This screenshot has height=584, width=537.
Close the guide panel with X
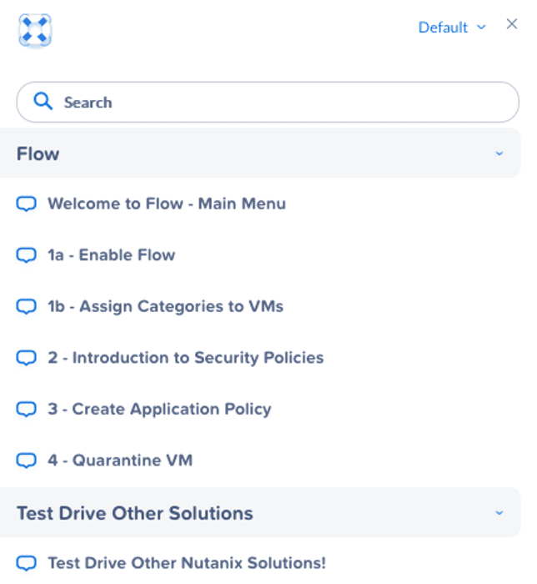[512, 24]
